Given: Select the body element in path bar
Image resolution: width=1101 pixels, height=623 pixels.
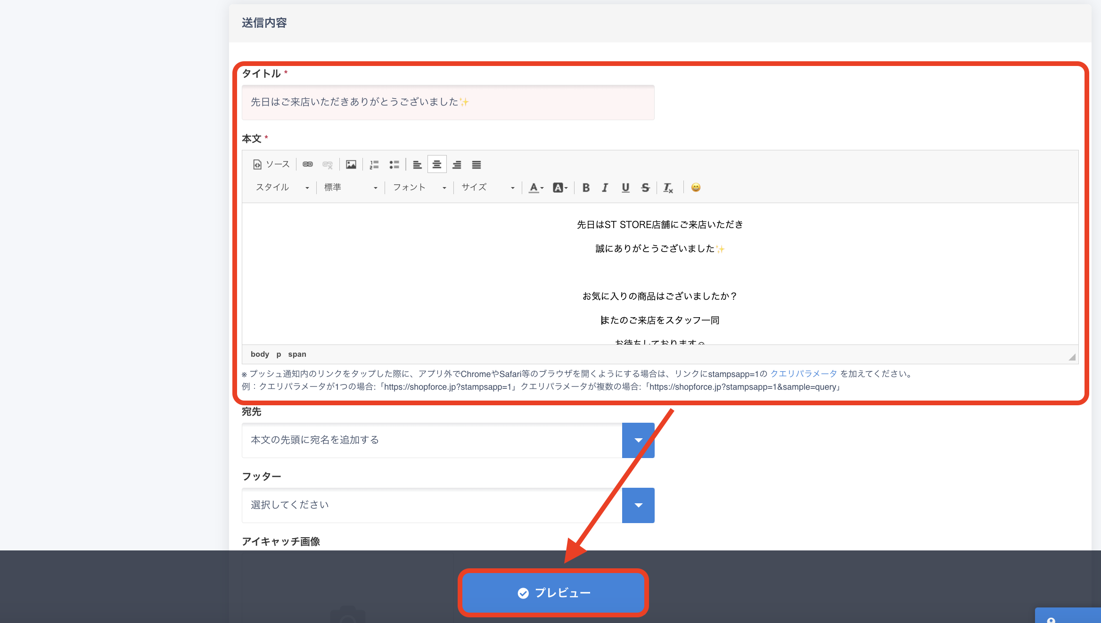Looking at the screenshot, I should pos(260,354).
